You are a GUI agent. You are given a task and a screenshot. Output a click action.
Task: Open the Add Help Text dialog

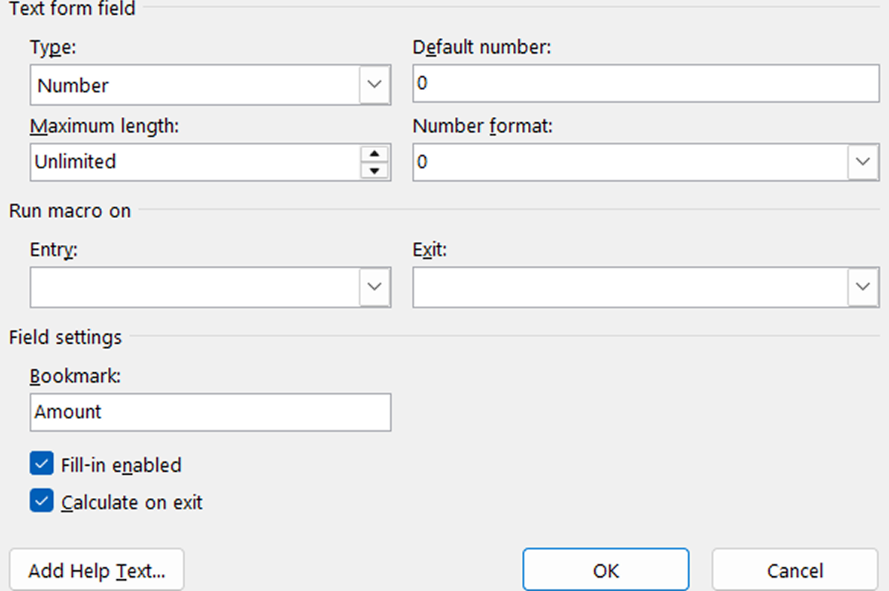(x=96, y=571)
